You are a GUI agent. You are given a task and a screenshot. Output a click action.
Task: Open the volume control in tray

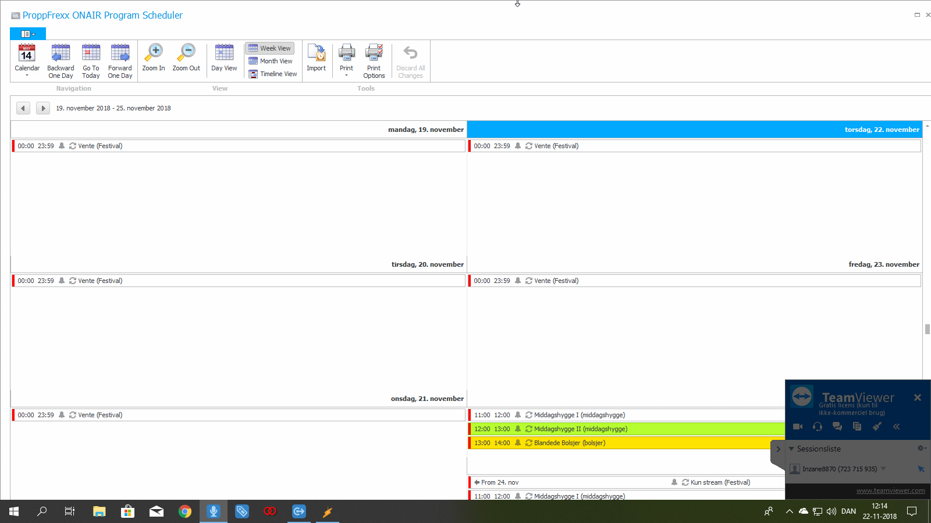pos(831,511)
